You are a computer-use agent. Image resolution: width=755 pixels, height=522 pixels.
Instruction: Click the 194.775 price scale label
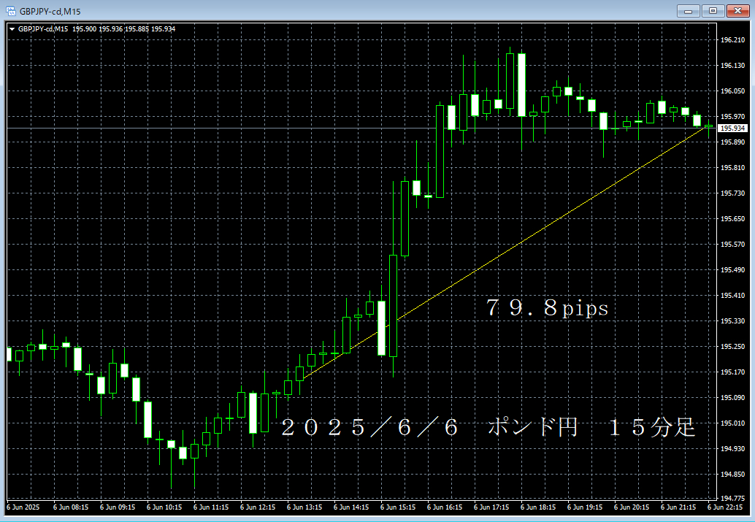732,498
